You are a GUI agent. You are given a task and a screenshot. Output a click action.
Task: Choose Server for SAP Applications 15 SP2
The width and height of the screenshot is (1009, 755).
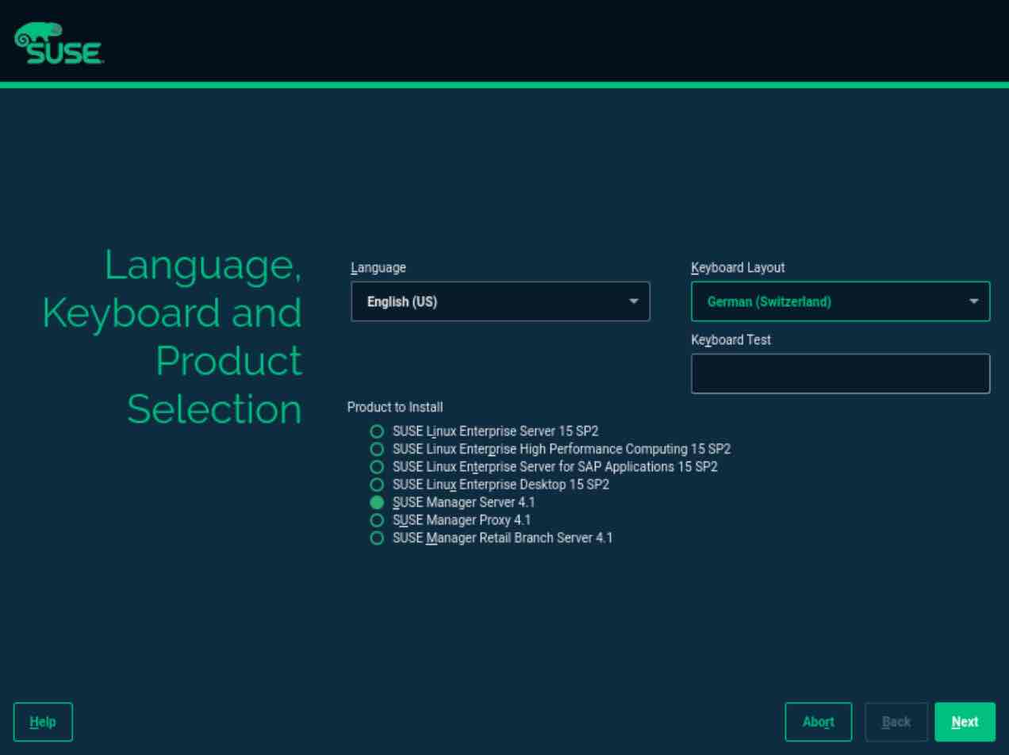point(544,466)
